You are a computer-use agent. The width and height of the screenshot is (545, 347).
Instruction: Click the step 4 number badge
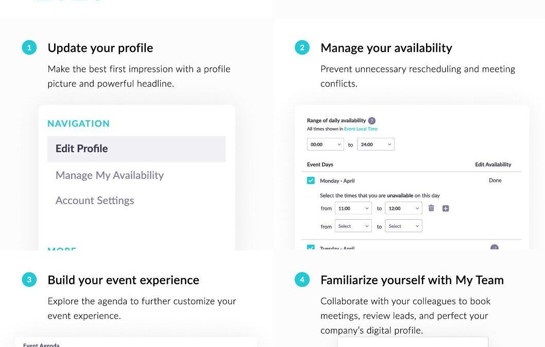coord(302,280)
